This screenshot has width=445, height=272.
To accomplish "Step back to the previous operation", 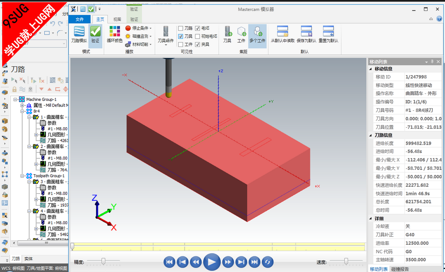I will pos(182,262).
